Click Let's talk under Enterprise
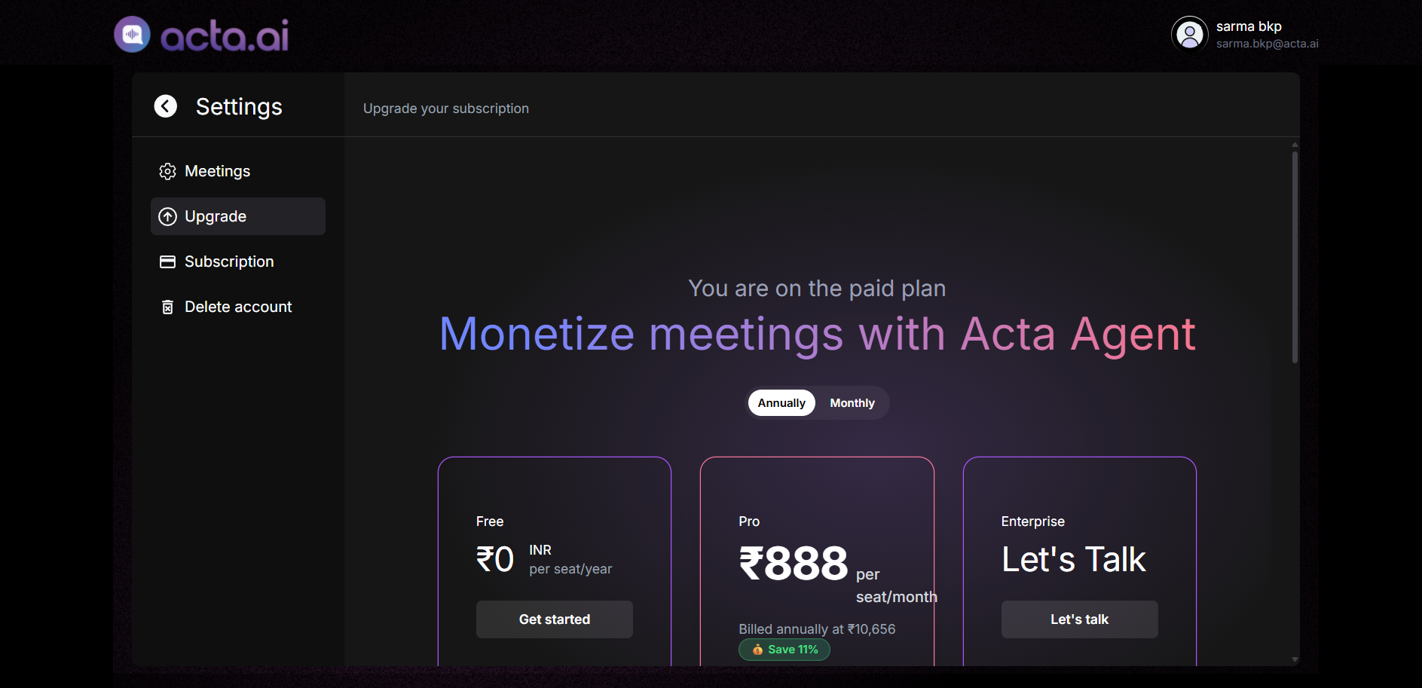 (1079, 619)
